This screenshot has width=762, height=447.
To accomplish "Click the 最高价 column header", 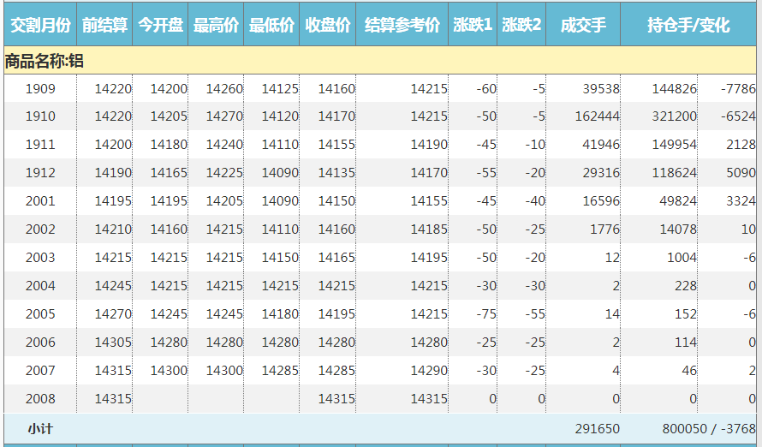I will (x=216, y=26).
